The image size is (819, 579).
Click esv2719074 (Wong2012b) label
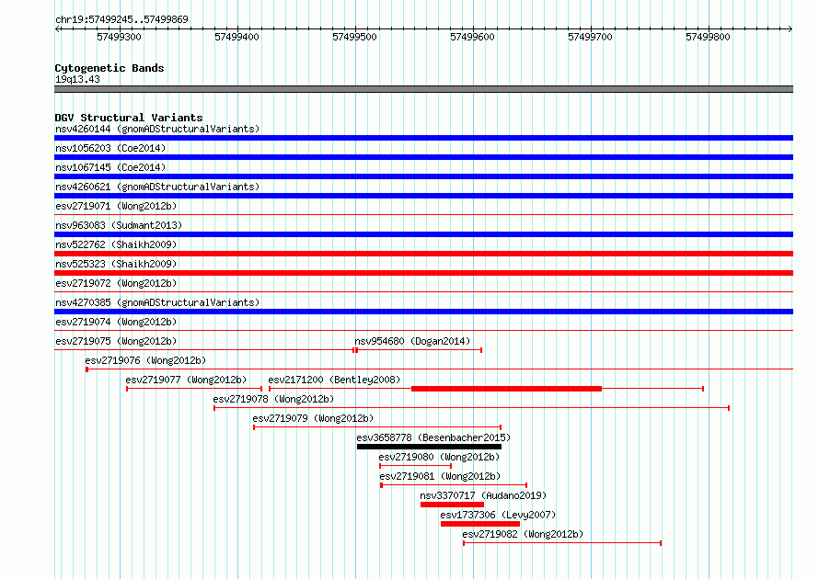pyautogui.click(x=116, y=322)
